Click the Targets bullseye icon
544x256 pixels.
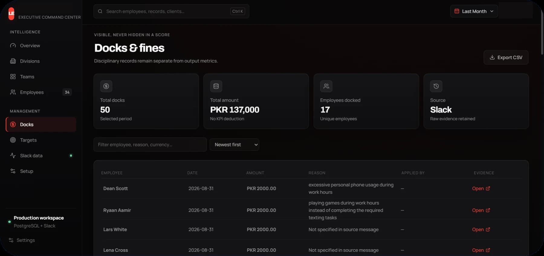pyautogui.click(x=13, y=140)
